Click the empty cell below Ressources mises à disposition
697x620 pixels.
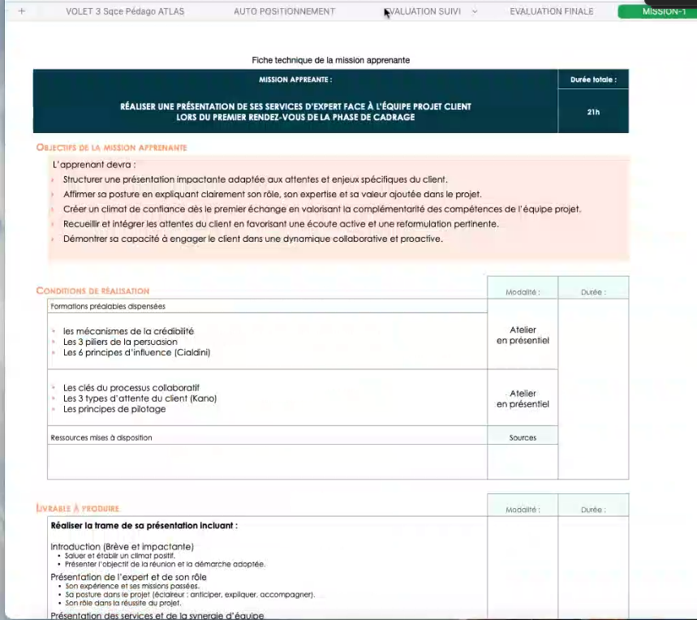click(x=267, y=462)
